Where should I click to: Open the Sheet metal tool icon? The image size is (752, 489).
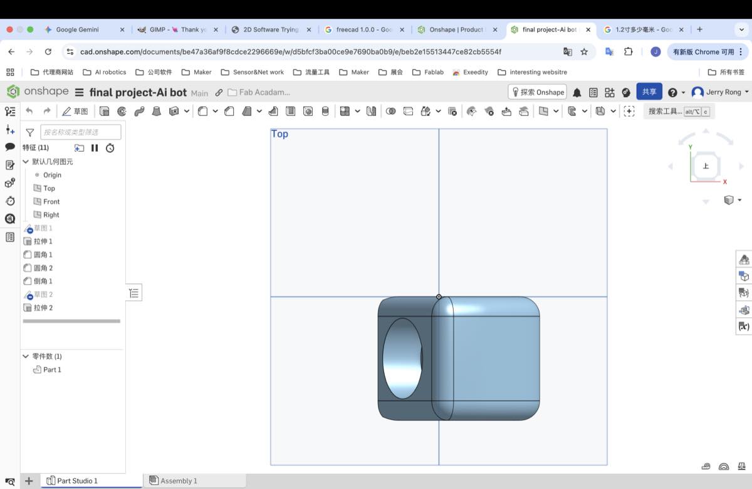(600, 112)
